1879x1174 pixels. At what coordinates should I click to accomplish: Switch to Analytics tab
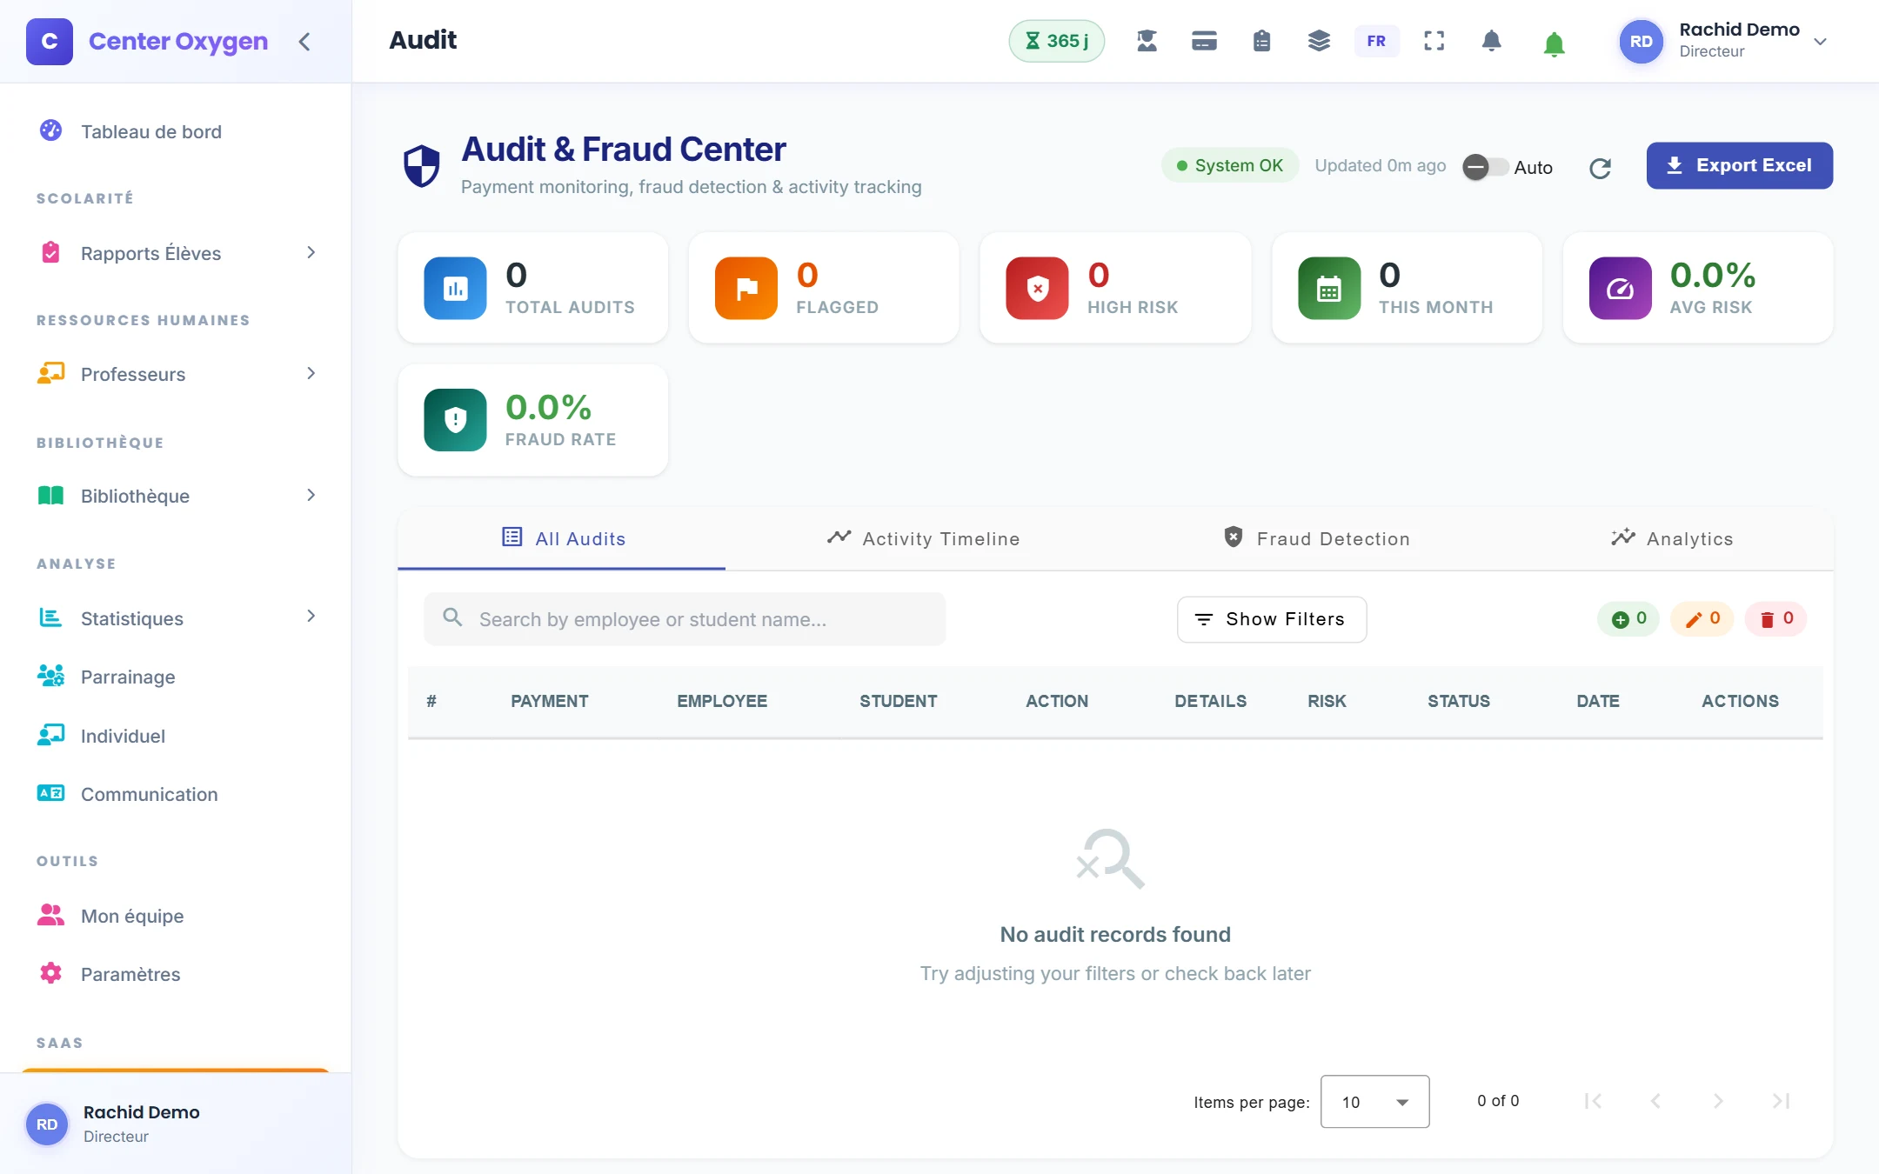pyautogui.click(x=1671, y=539)
